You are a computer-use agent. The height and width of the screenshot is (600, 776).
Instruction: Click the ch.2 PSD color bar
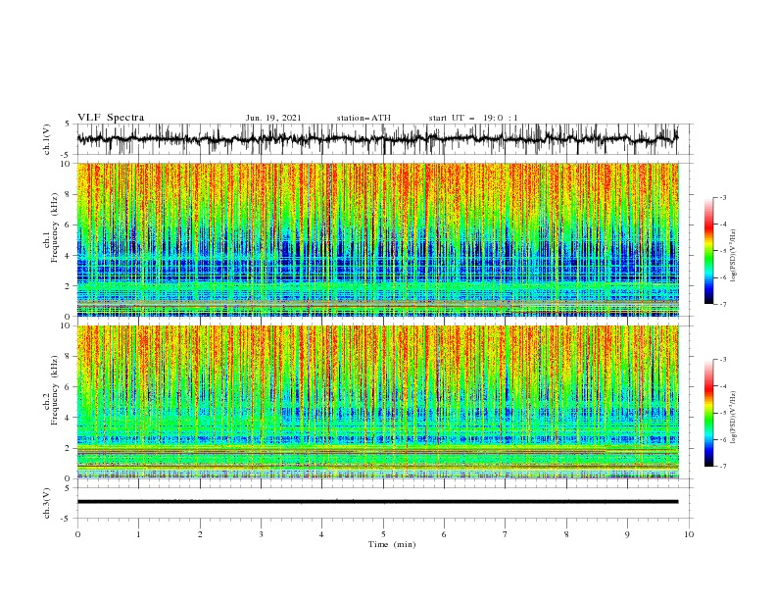pyautogui.click(x=708, y=413)
